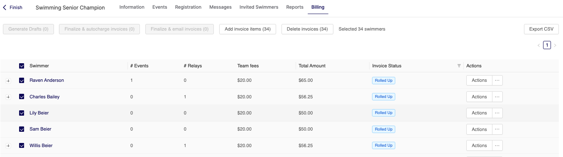Select page number 1 in pagination

(547, 45)
